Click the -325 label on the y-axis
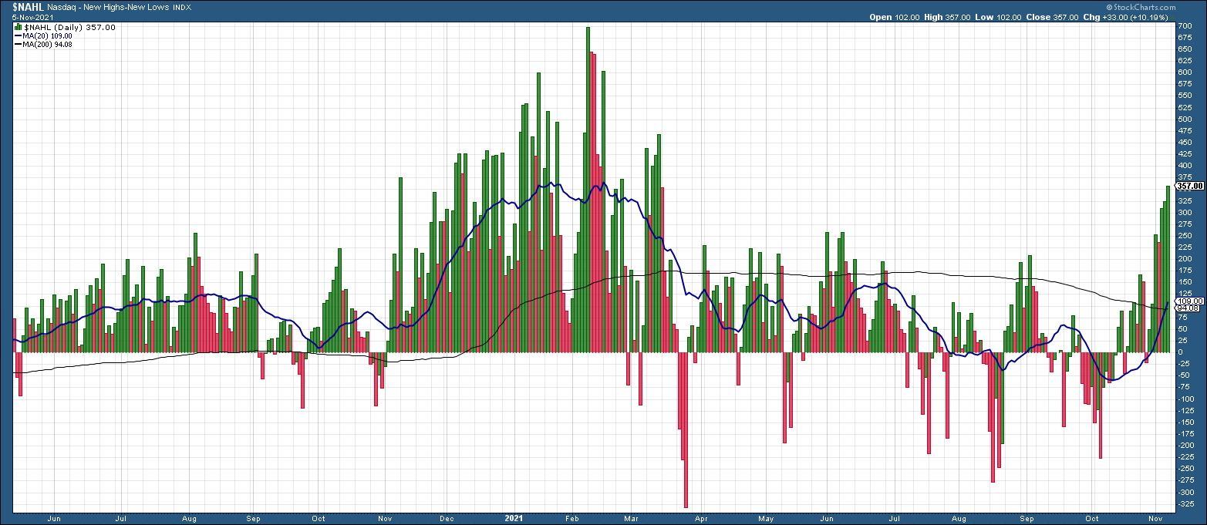The image size is (1207, 525). pos(1185,503)
